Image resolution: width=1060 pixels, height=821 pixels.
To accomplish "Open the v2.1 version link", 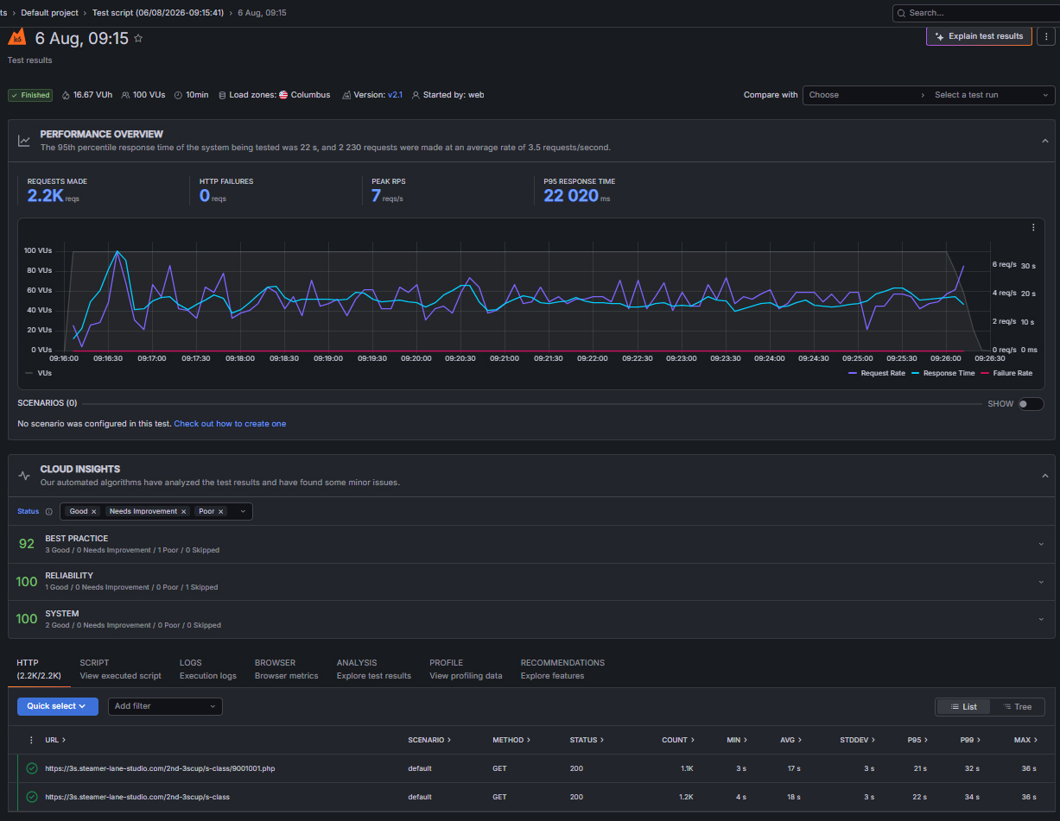I will point(395,95).
